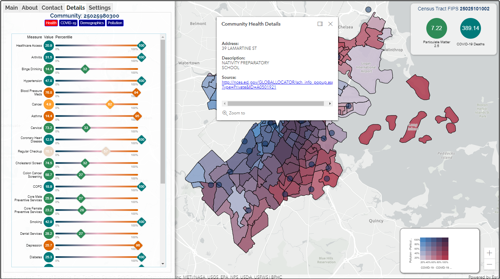Zoom in on the map

pos(489,253)
